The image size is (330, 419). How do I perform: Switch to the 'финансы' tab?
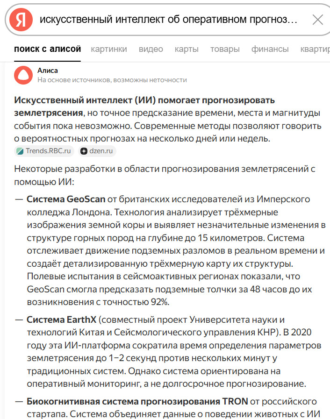(270, 49)
